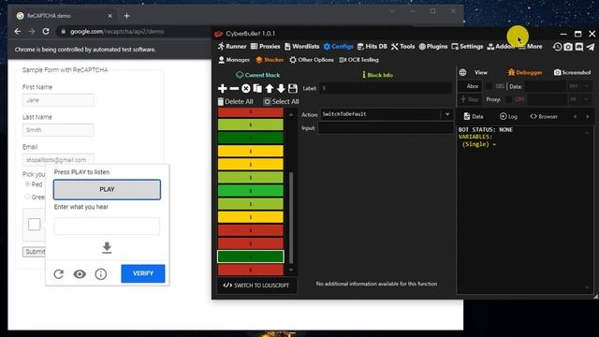Show the Data tab in the debugger
The height and width of the screenshot is (337, 599).
coord(474,116)
